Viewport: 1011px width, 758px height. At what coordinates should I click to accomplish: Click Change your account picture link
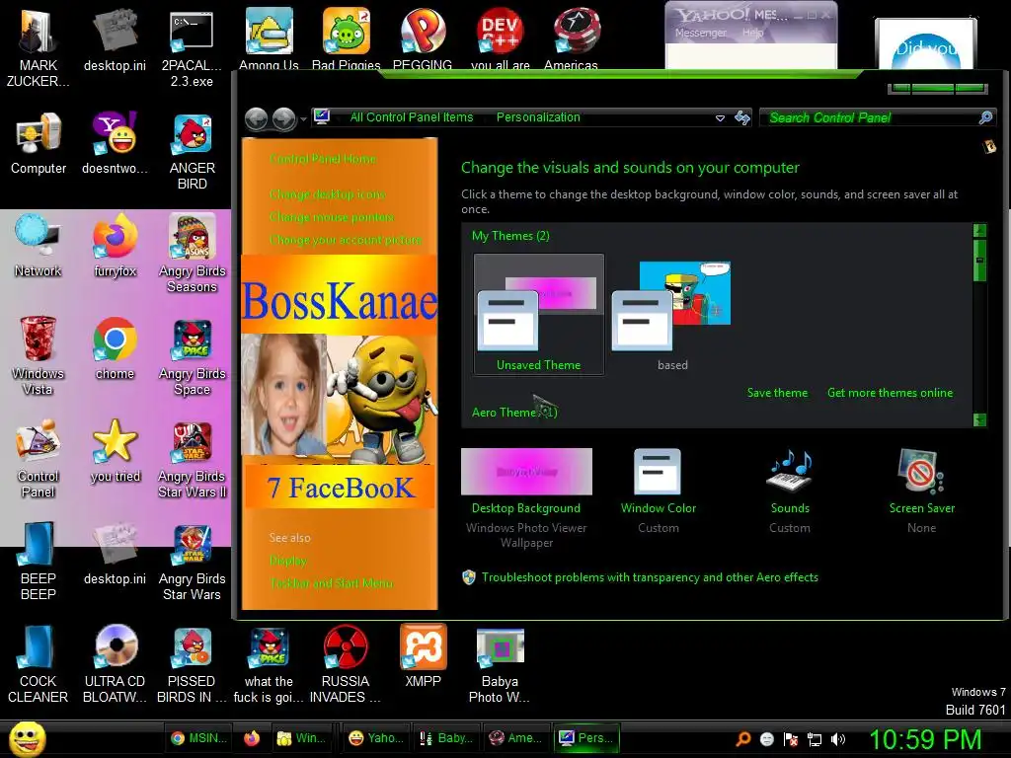(346, 240)
